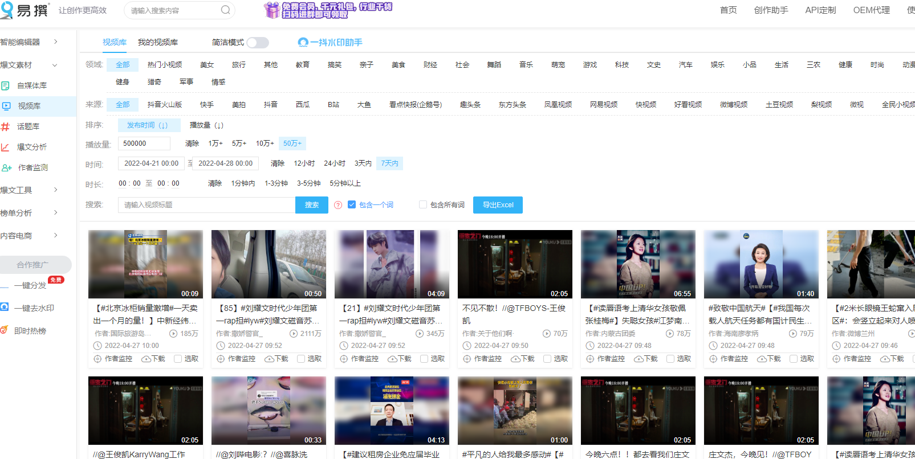
Task: Check 选取 for 致敬中国航天 video
Action: tap(794, 359)
